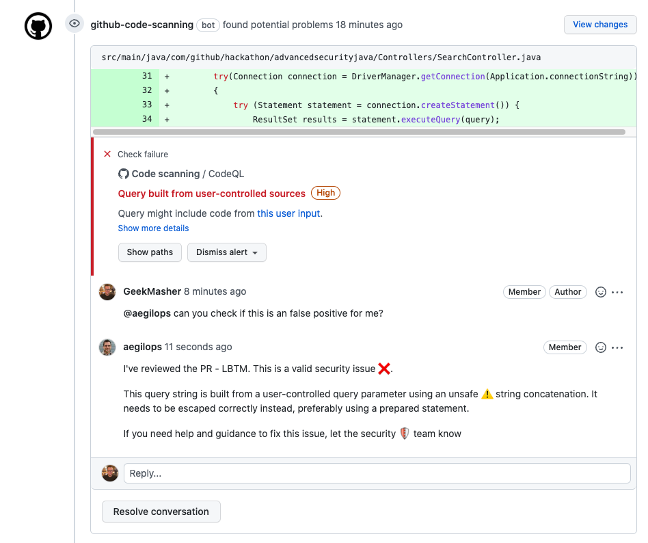Click the High severity badge
The height and width of the screenshot is (543, 648).
coord(325,193)
